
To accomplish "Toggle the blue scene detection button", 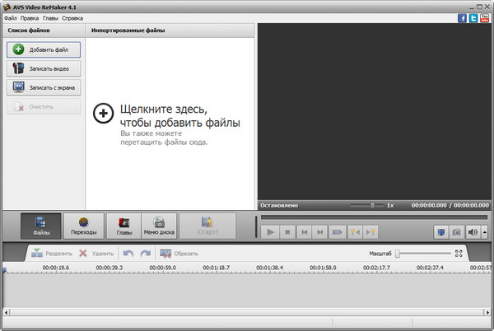I will pos(440,233).
